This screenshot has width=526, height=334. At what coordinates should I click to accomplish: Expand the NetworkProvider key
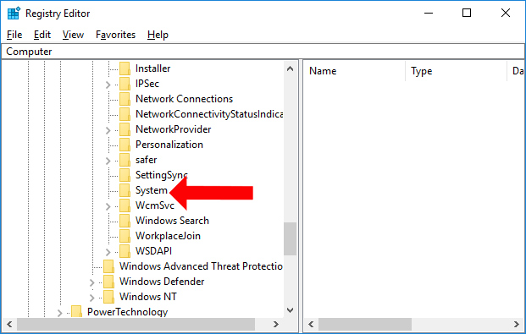click(x=108, y=130)
